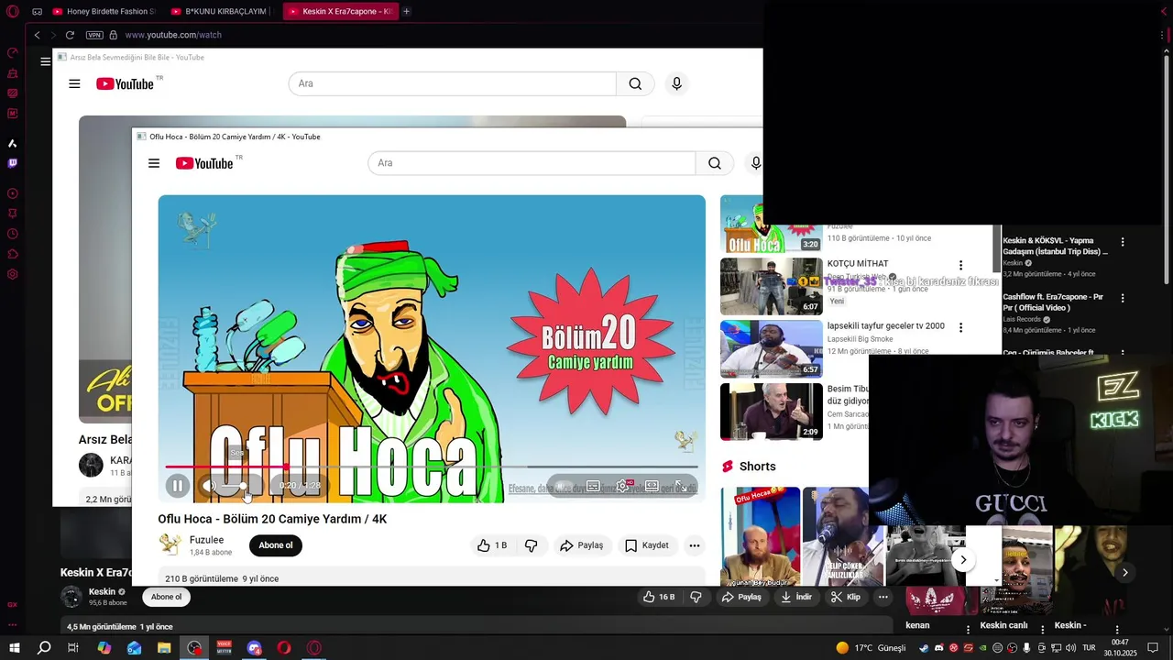1173x660 pixels.
Task: Share the Oflu Hoca video via Paylaş
Action: tap(581, 545)
